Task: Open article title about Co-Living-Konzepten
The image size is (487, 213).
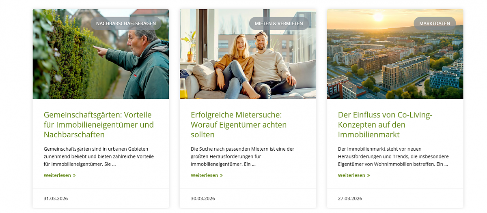Action: pyautogui.click(x=385, y=125)
